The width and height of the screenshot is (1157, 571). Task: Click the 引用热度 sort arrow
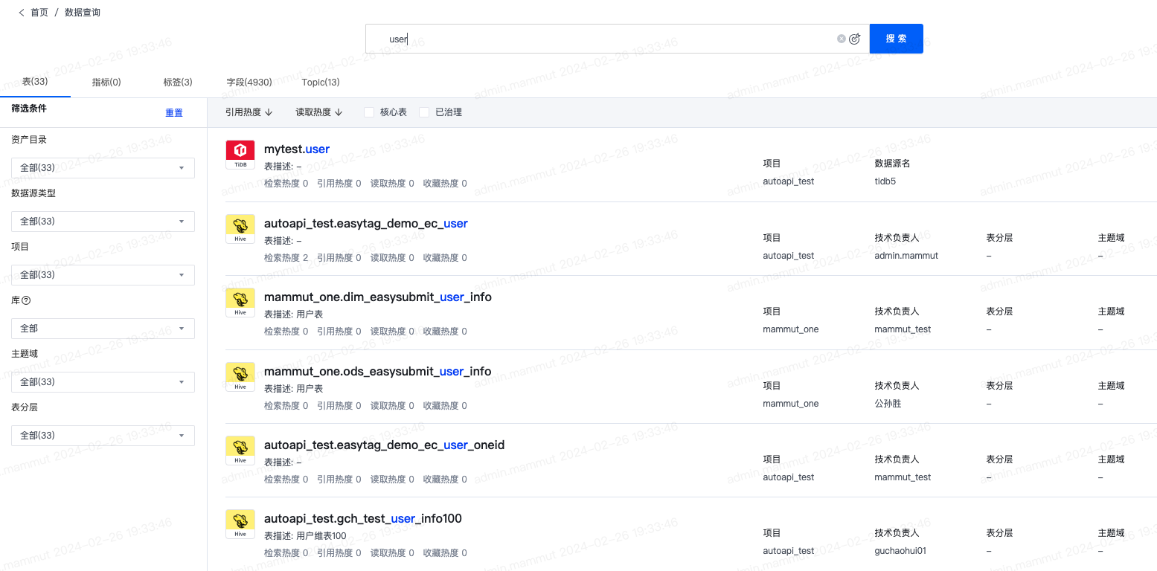[x=269, y=112]
